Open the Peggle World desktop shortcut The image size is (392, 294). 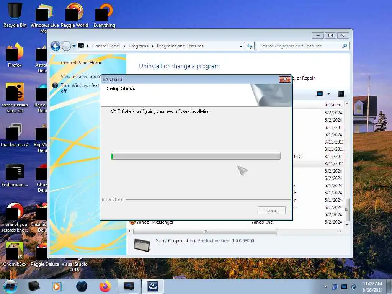pyautogui.click(x=75, y=15)
